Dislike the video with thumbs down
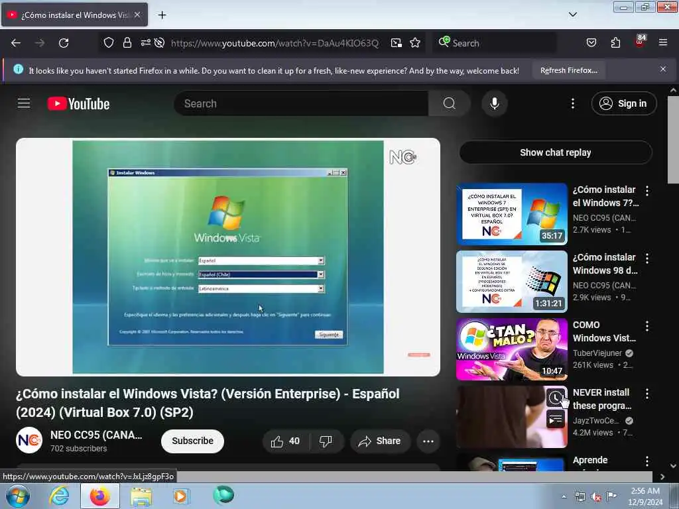 326,441
